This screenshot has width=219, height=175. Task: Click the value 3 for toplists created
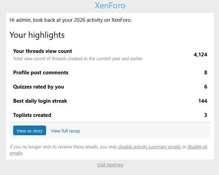pyautogui.click(x=205, y=115)
